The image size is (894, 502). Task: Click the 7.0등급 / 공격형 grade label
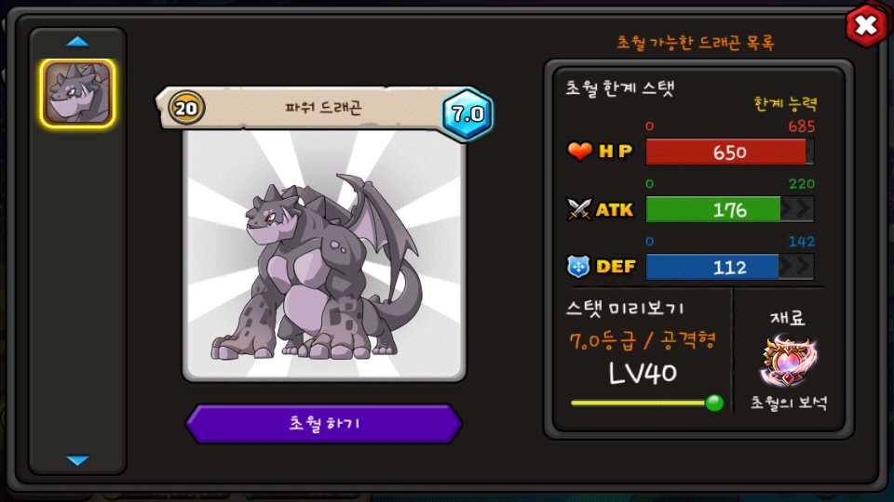tap(643, 340)
